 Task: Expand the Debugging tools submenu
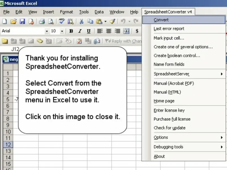coord(184,147)
